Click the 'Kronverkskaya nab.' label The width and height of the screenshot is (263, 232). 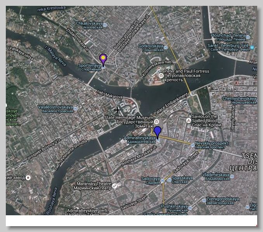(157, 68)
